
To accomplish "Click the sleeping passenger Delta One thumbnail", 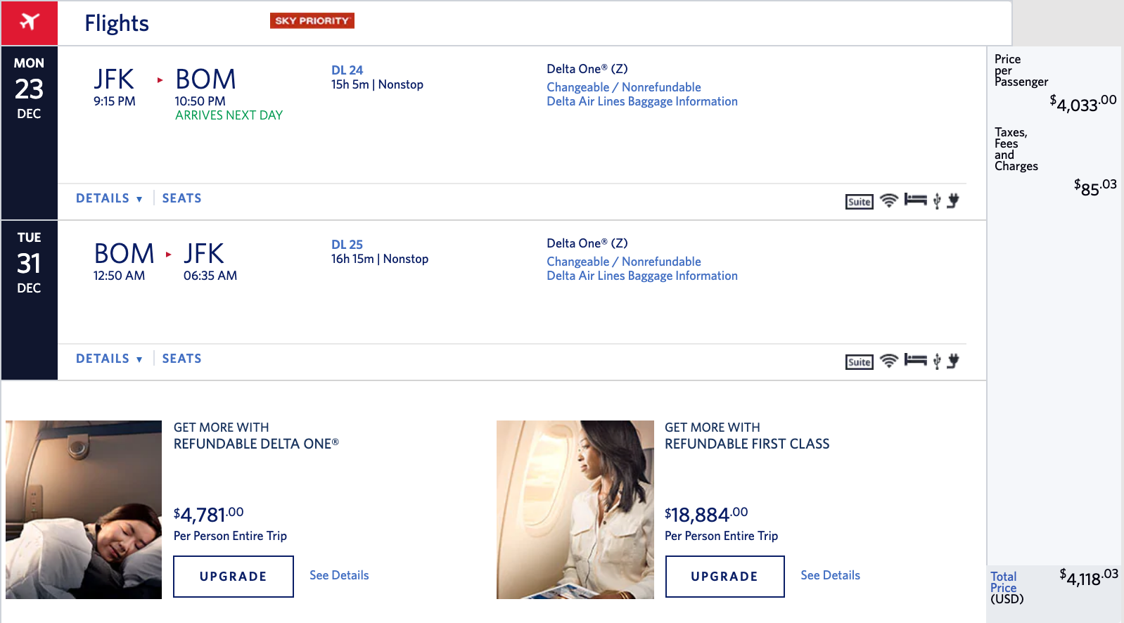I will click(84, 510).
